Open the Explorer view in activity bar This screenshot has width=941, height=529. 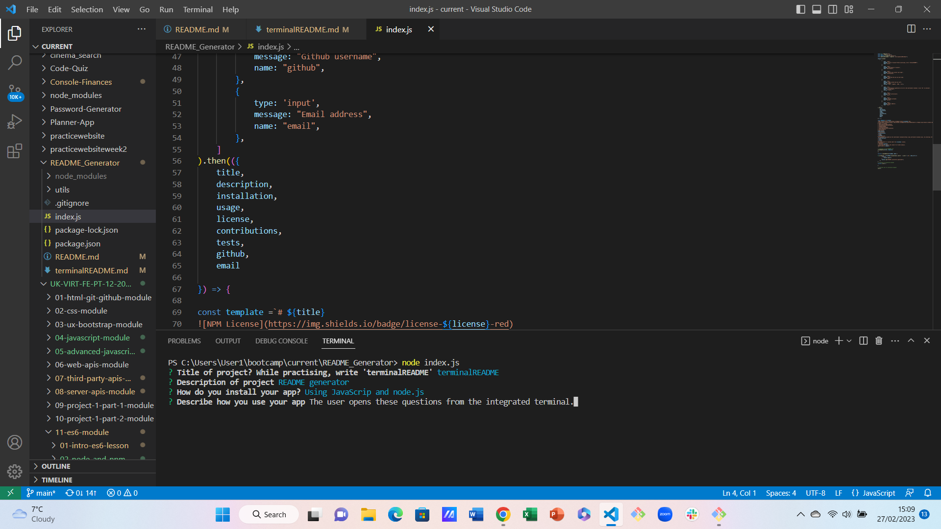tap(15, 33)
